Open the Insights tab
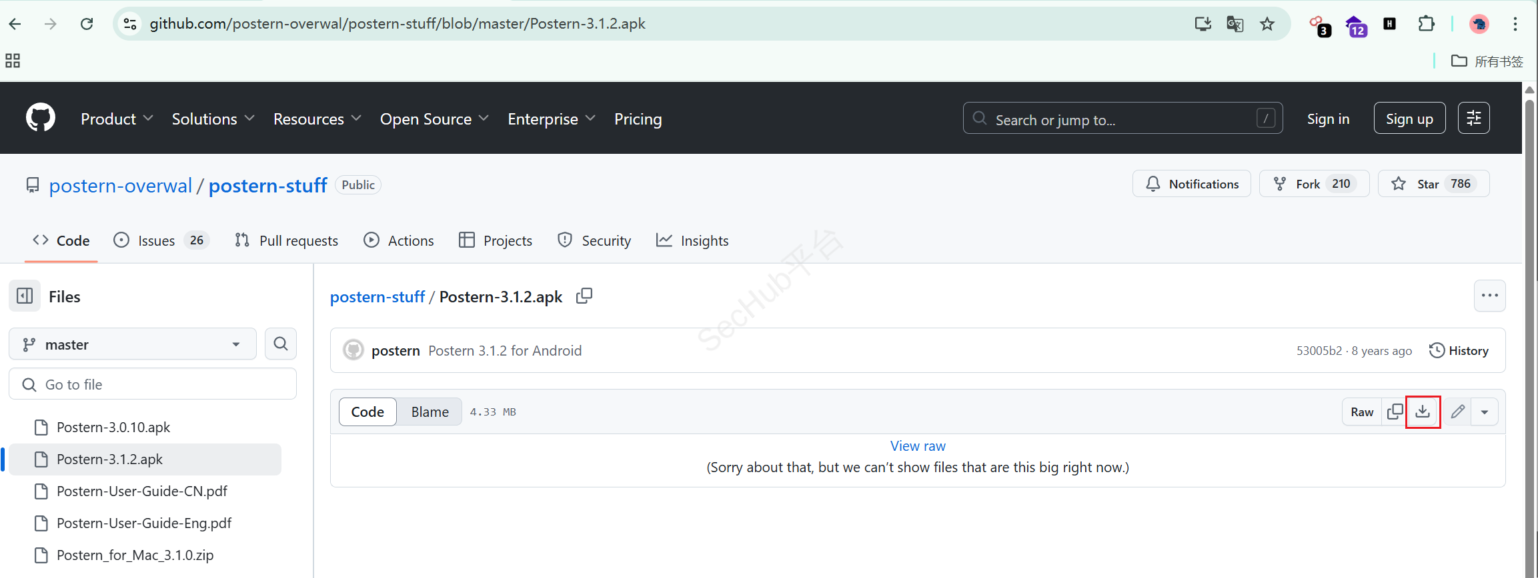Image resolution: width=1538 pixels, height=578 pixels. click(x=692, y=240)
